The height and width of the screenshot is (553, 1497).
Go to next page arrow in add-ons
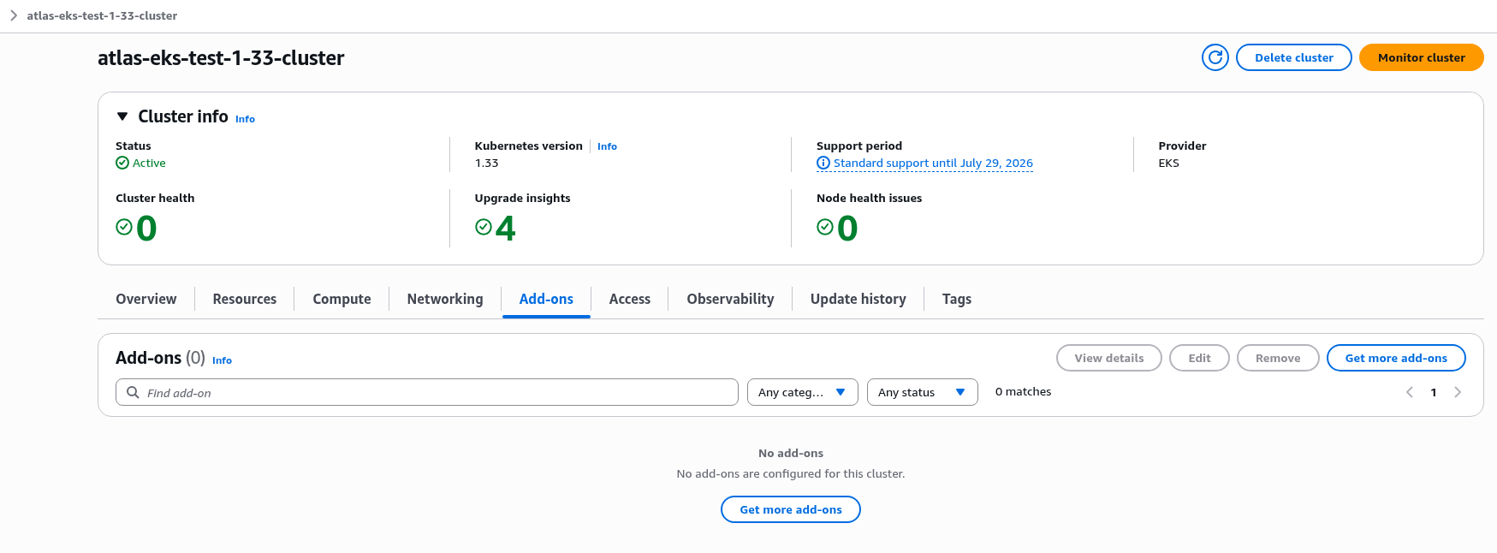click(x=1458, y=392)
